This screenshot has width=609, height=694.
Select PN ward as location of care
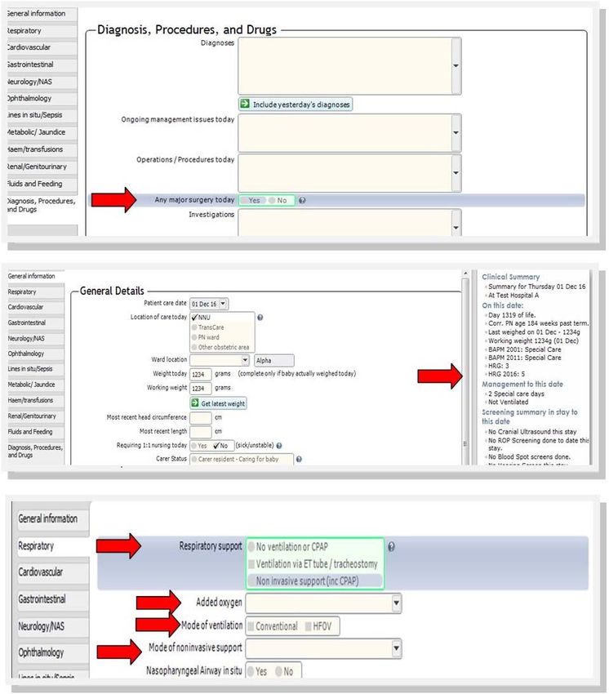[x=205, y=337]
